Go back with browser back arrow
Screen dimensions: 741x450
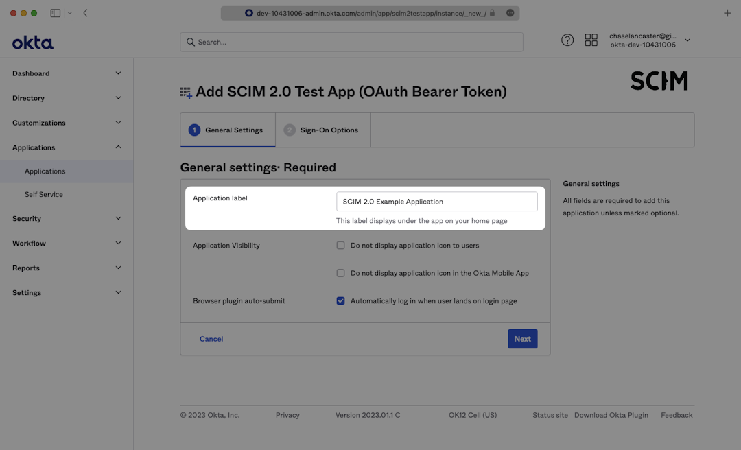(x=85, y=13)
